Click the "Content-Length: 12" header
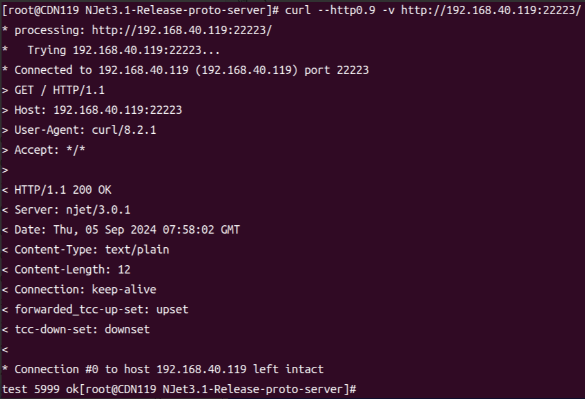The image size is (585, 399). pos(72,270)
